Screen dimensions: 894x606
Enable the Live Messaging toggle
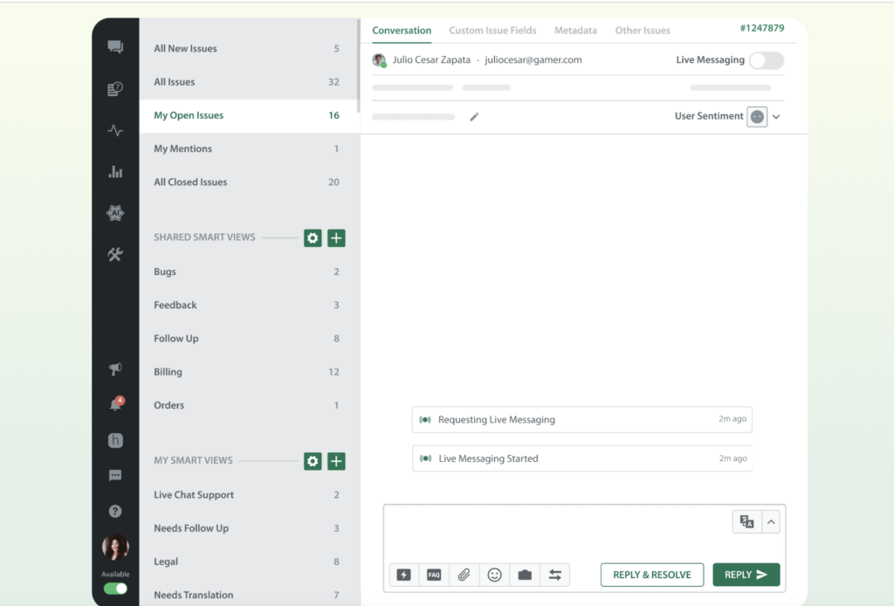766,60
